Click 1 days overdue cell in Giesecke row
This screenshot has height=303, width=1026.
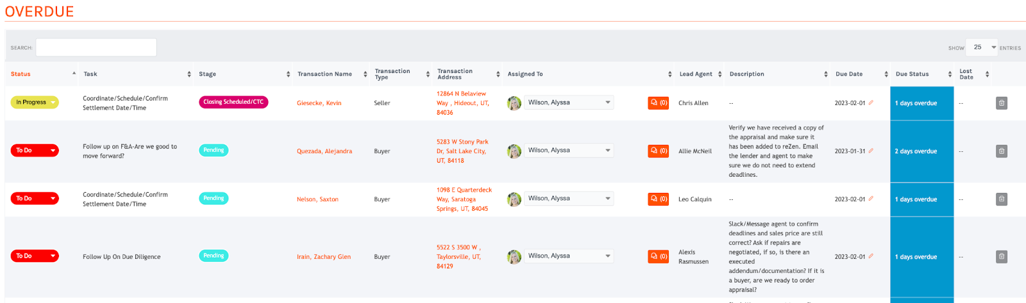921,103
